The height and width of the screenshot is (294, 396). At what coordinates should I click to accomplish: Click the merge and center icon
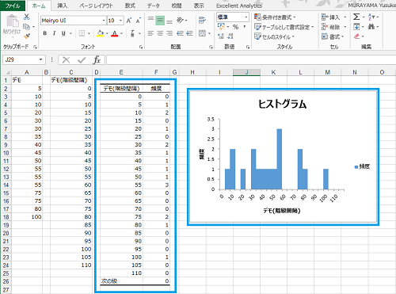pos(202,33)
